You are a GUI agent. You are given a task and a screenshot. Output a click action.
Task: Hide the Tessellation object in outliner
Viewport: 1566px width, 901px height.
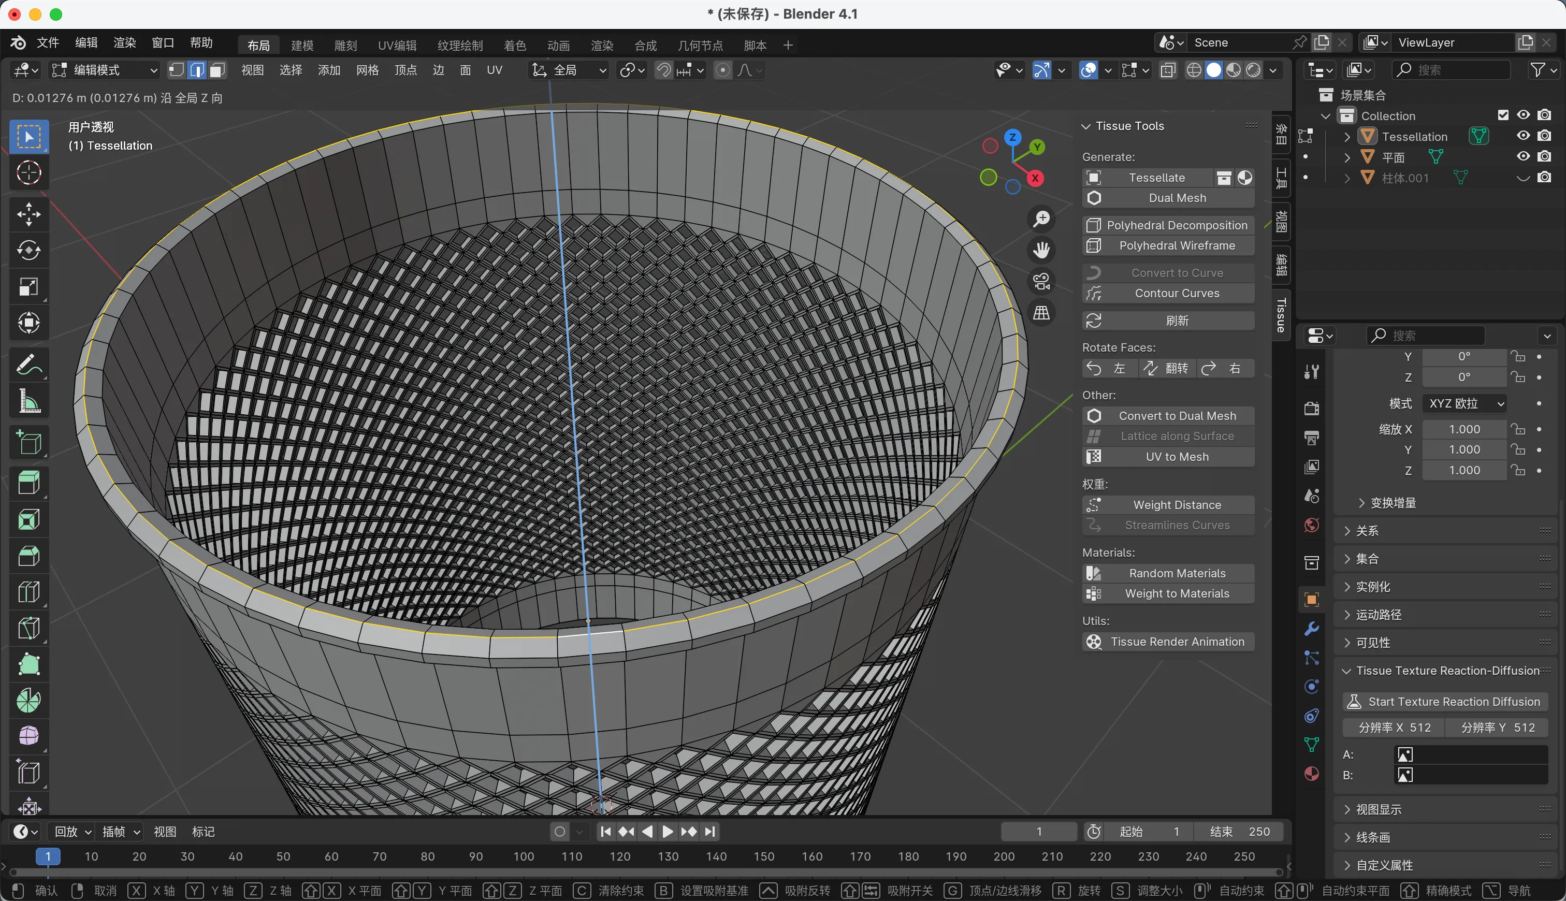pos(1523,136)
